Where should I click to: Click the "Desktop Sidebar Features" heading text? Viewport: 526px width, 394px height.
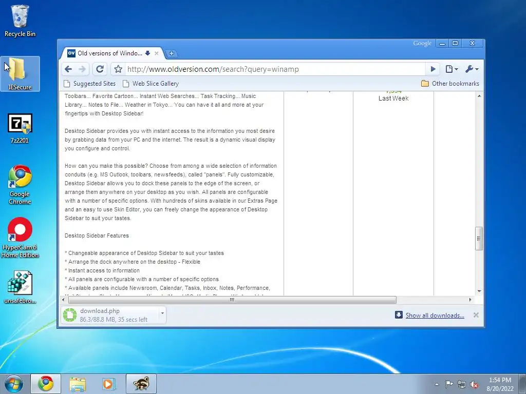tap(97, 235)
